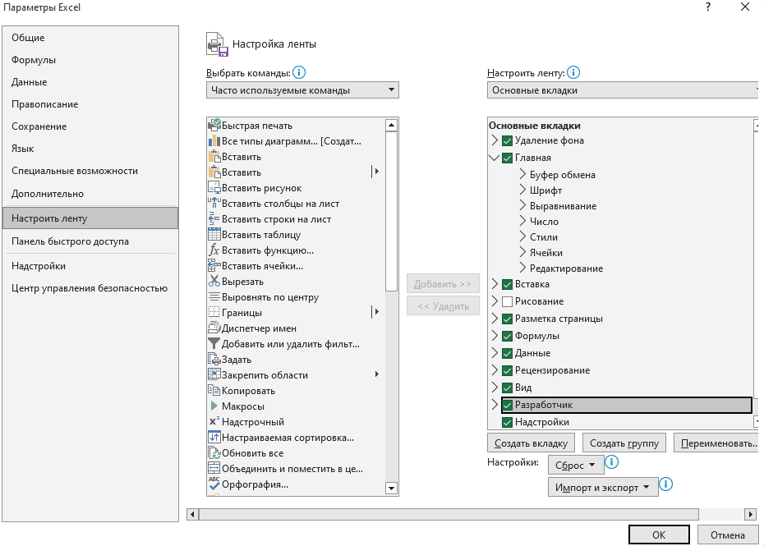Viewport: 764px width, 546px height.
Task: Click the fx icon of Вставить функцию
Action: [214, 250]
